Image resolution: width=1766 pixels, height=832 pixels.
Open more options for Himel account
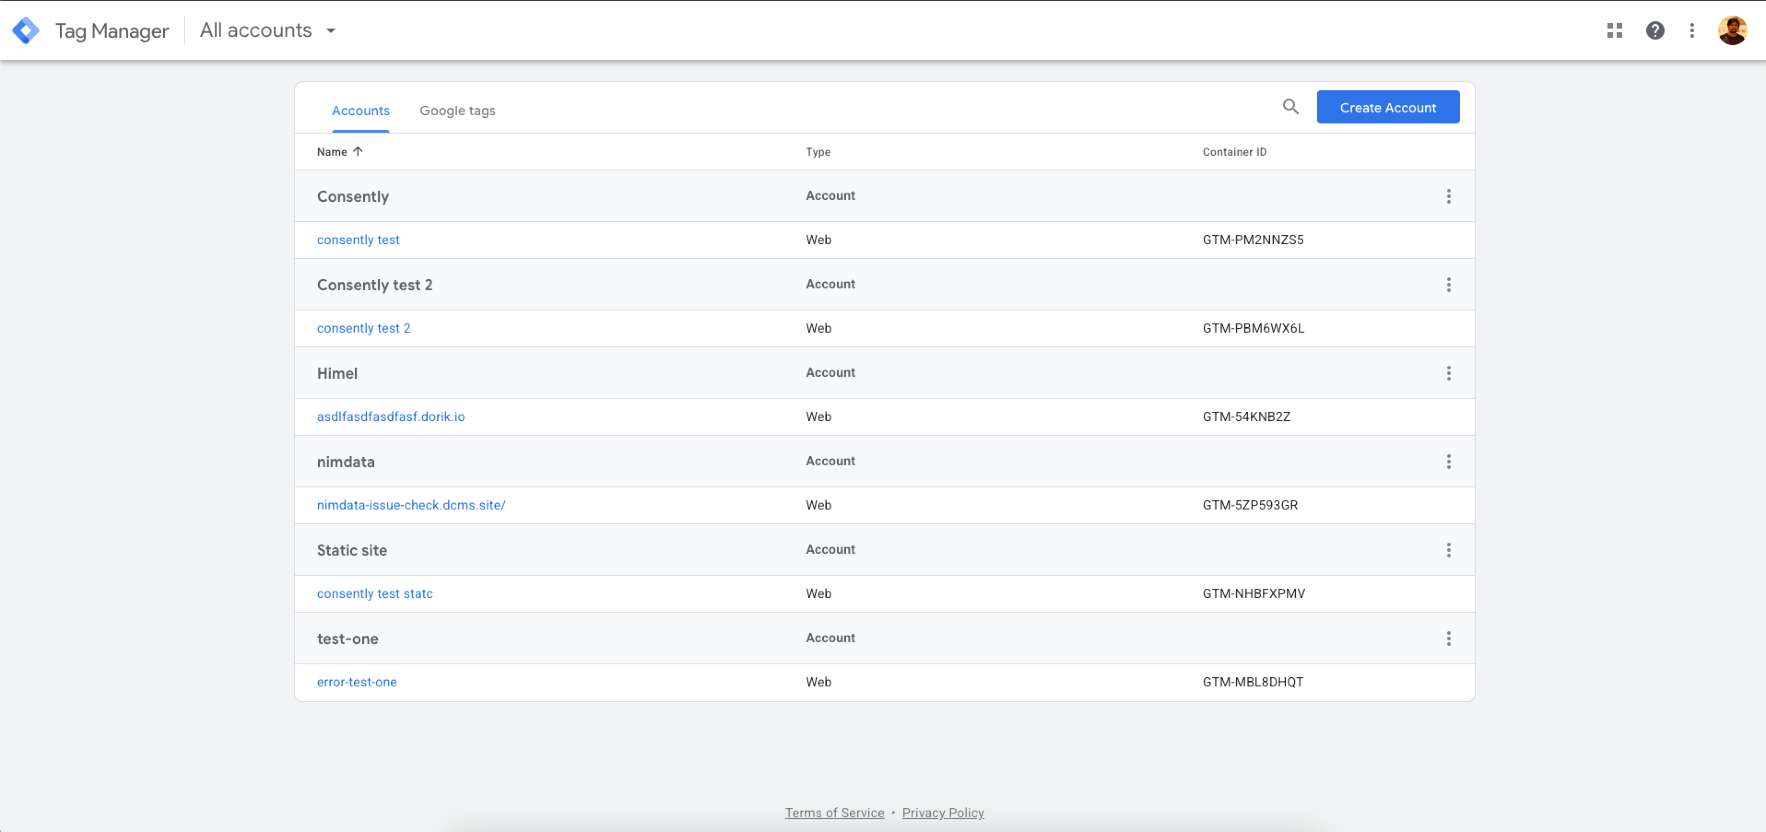(x=1448, y=373)
